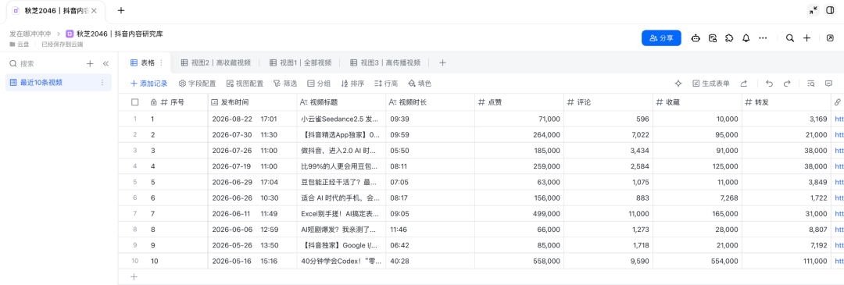Select 最近10条视频 table in sidebar
Screen dimensions: 844x285
[58, 82]
